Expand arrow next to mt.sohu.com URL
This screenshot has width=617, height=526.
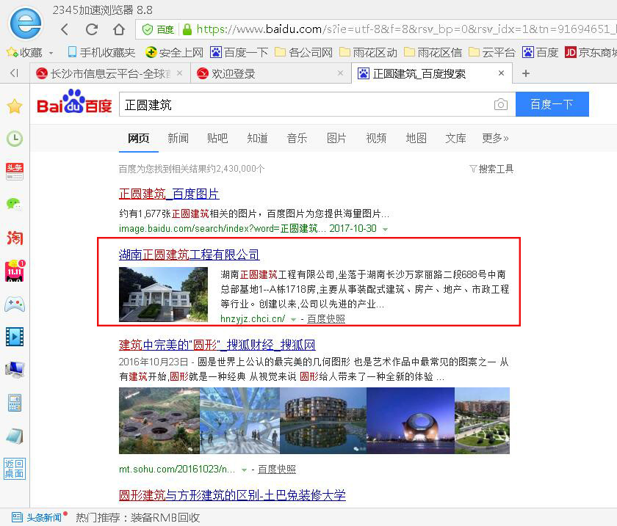click(244, 470)
